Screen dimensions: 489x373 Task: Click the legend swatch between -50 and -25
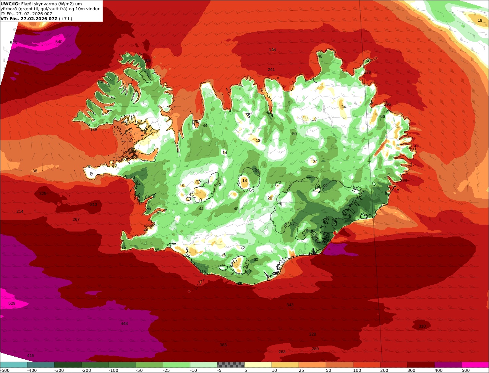[x=149, y=365]
